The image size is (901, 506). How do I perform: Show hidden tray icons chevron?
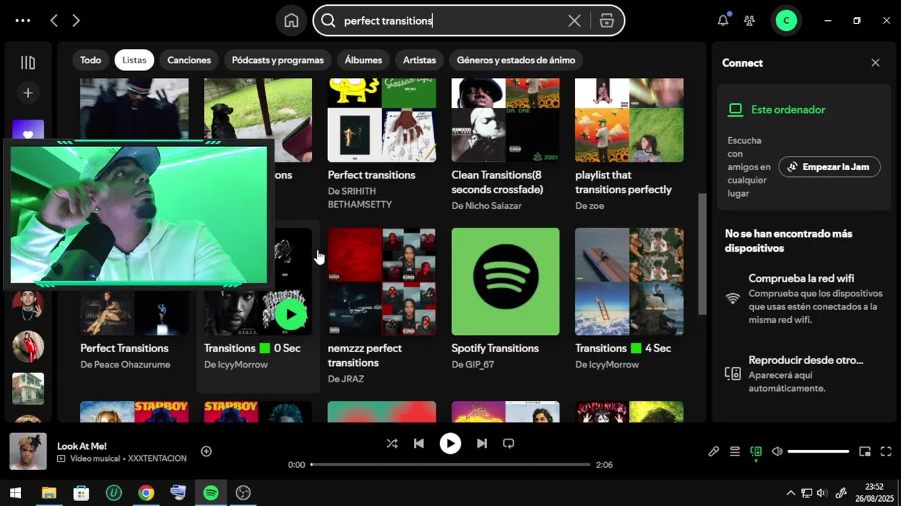coord(790,493)
